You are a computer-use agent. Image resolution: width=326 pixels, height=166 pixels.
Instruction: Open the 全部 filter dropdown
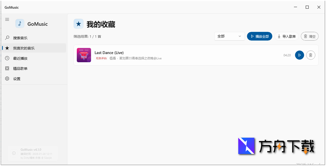click(x=229, y=36)
